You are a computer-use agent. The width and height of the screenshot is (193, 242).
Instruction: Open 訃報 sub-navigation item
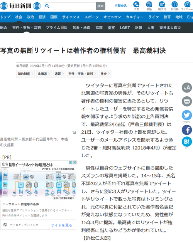pyautogui.click(x=139, y=28)
